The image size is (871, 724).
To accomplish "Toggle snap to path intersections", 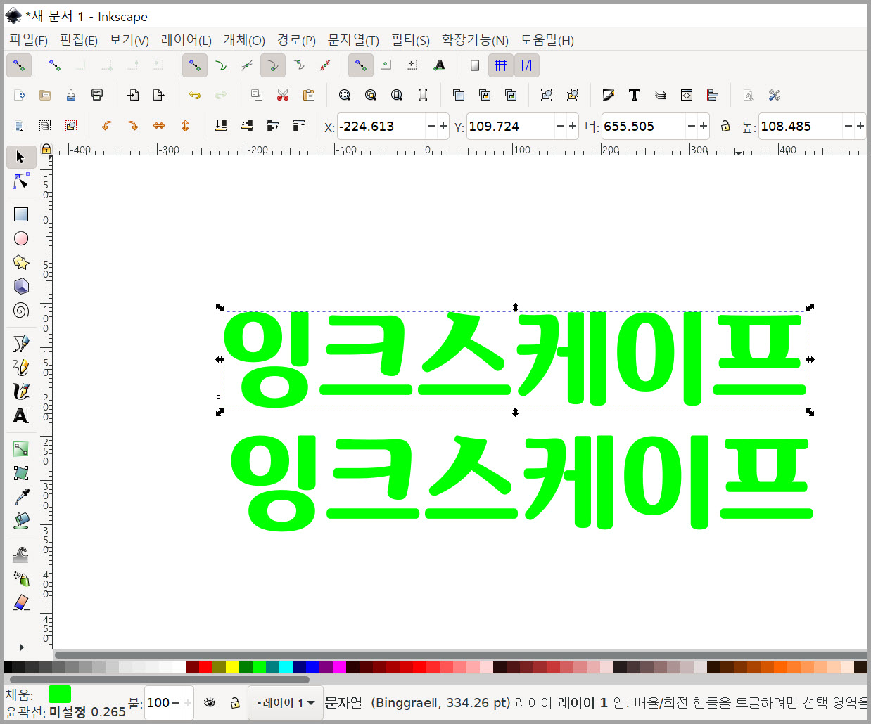I will pyautogui.click(x=246, y=65).
